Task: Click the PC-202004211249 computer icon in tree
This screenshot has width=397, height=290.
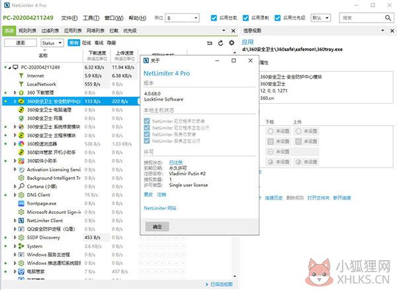Action: (x=16, y=67)
